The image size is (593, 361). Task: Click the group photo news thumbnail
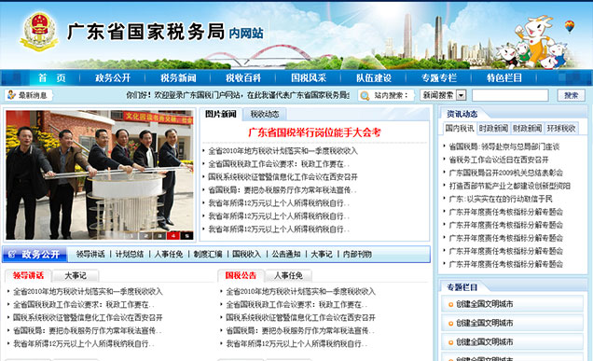pos(100,174)
